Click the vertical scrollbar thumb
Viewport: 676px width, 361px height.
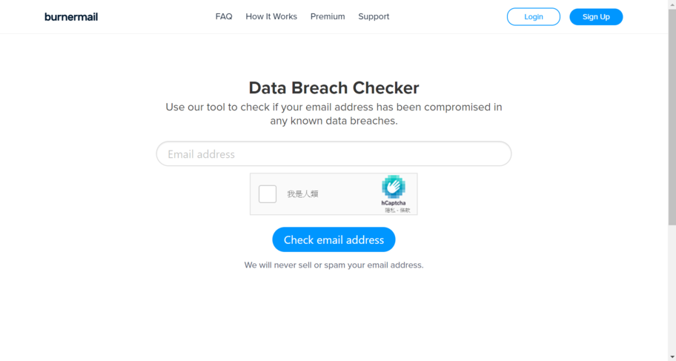[x=672, y=116]
